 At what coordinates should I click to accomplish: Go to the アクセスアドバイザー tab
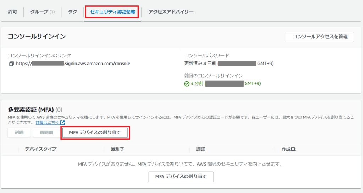click(x=171, y=12)
